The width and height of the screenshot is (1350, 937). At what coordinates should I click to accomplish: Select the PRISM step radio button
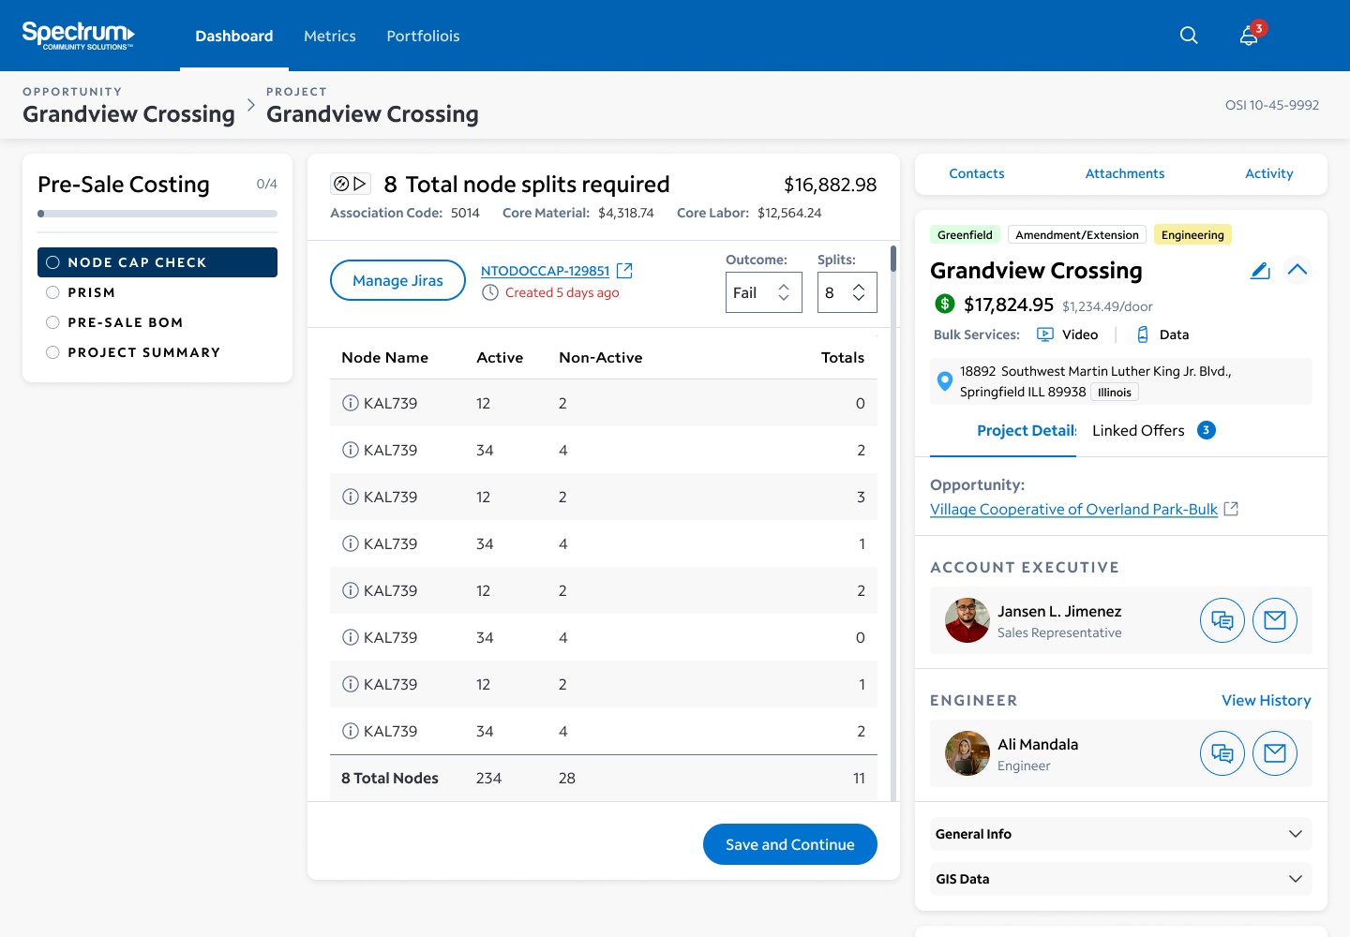pyautogui.click(x=52, y=292)
